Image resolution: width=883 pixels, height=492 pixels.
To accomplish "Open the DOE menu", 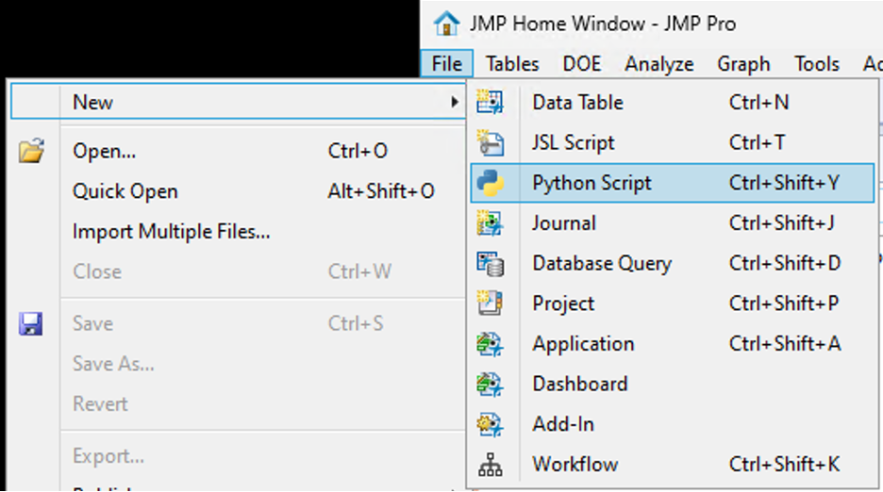I will (x=582, y=64).
